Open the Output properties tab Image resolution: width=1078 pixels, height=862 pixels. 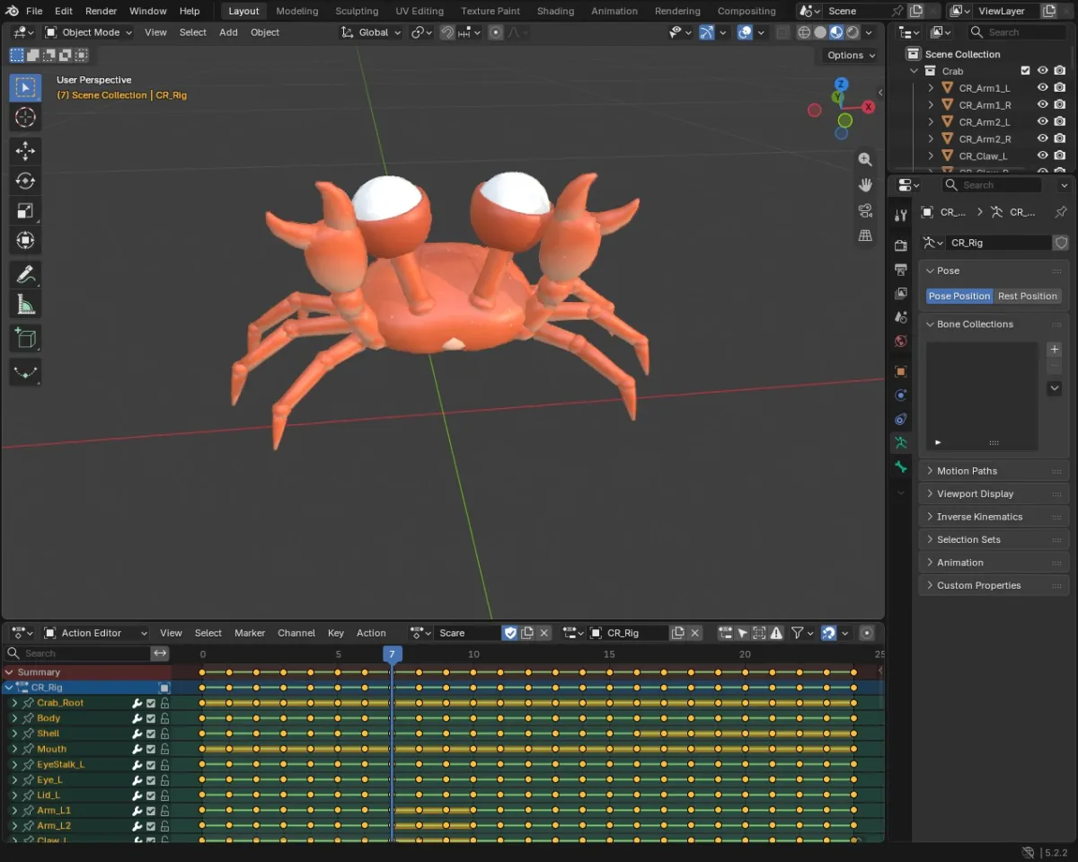pyautogui.click(x=900, y=270)
